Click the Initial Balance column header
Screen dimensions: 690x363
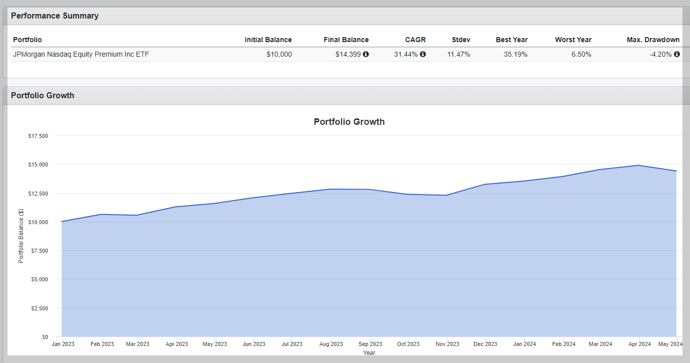coord(268,40)
